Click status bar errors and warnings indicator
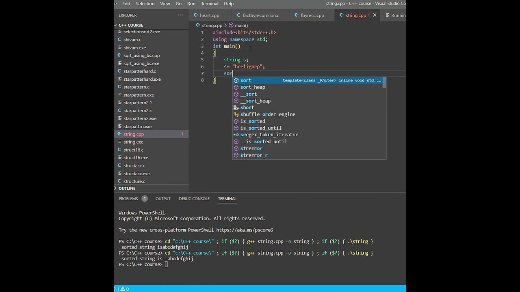The image size is (520, 292). (x=122, y=289)
